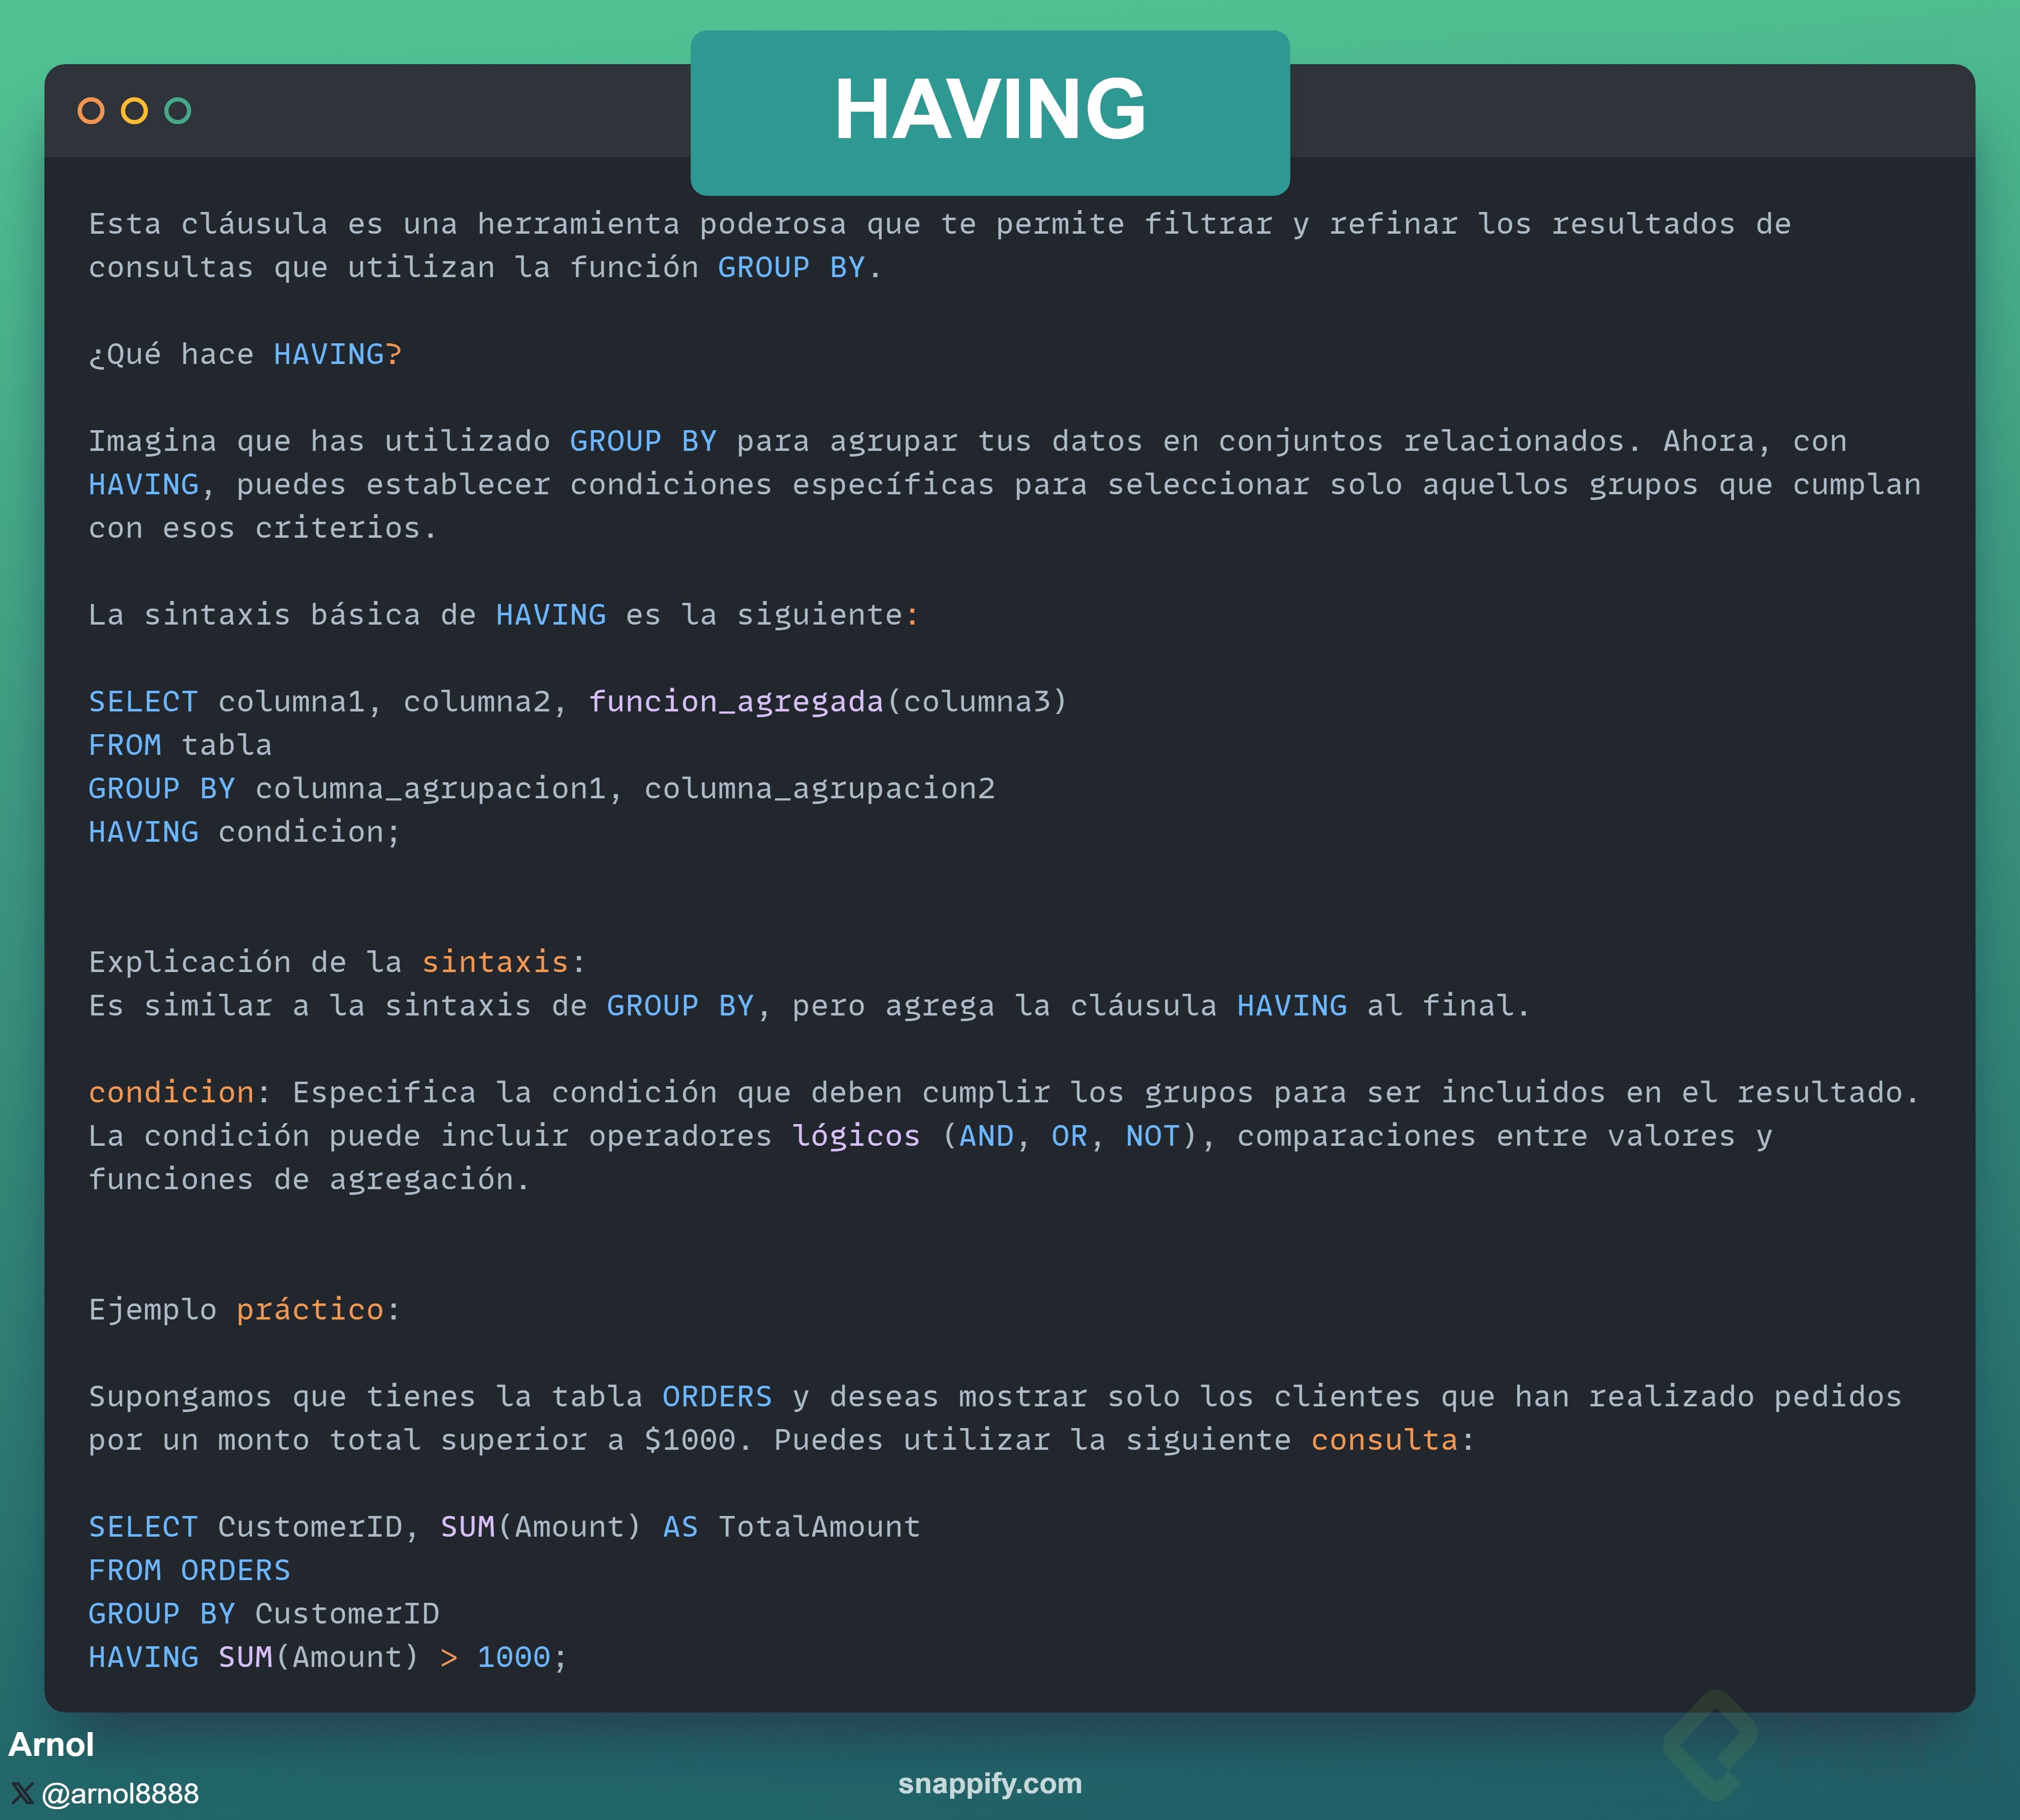
Task: Click the orange window circle
Action: click(91, 111)
